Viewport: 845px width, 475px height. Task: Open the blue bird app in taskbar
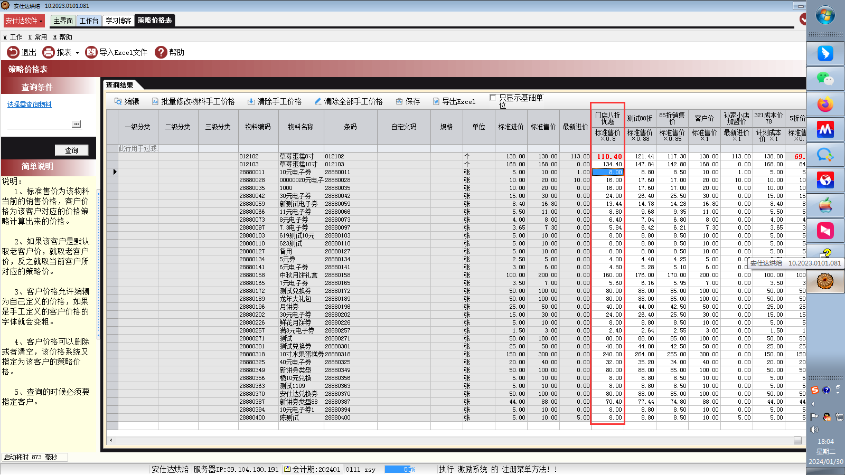(x=825, y=53)
